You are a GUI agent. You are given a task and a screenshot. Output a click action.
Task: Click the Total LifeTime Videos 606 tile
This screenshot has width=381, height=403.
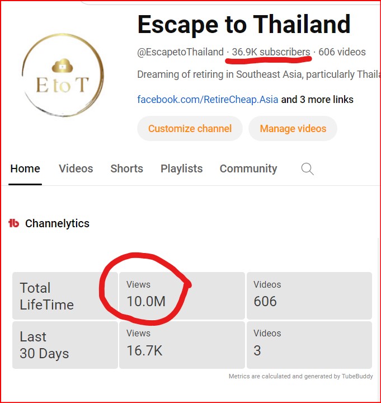click(x=309, y=295)
